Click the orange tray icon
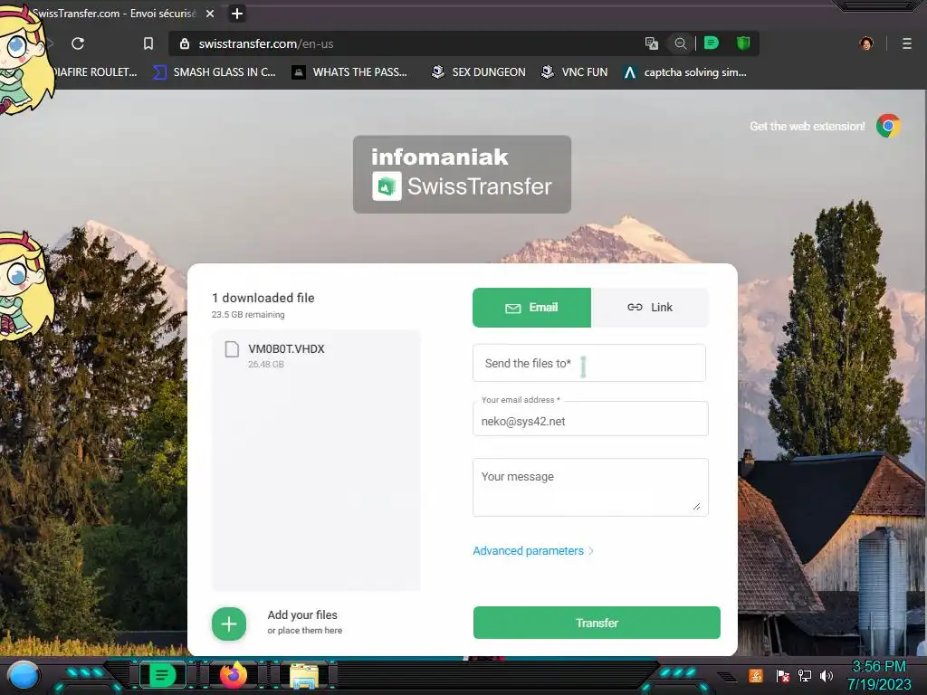This screenshot has width=927, height=695. point(756,675)
